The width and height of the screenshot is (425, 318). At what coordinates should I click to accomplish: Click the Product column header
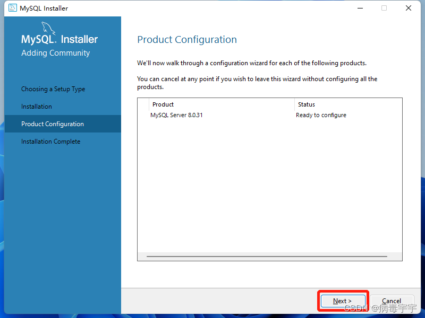pyautogui.click(x=163, y=104)
